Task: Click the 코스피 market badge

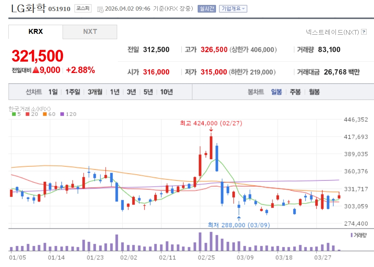Action: pyautogui.click(x=83, y=8)
